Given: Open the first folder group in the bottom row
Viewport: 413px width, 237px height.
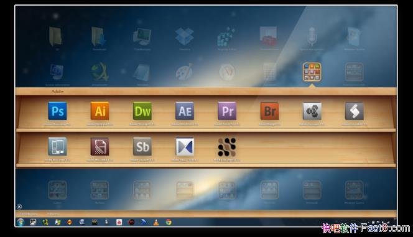Looking at the screenshot, I should (x=57, y=190).
